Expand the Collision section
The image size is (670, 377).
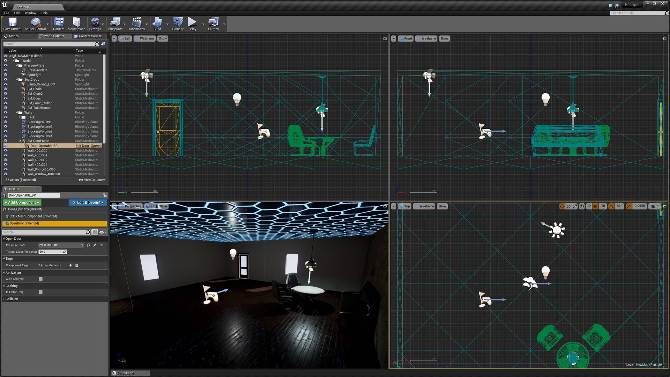[4, 299]
